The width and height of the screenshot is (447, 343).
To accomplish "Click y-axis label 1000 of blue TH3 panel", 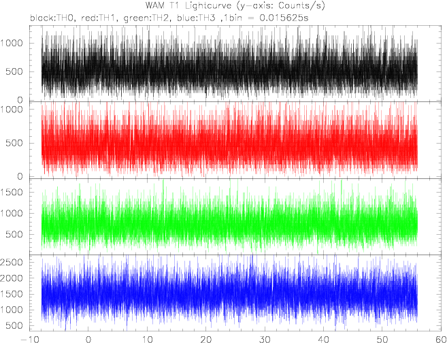I will point(12,310).
